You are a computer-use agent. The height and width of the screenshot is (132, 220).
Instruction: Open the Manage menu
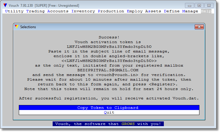(190, 11)
